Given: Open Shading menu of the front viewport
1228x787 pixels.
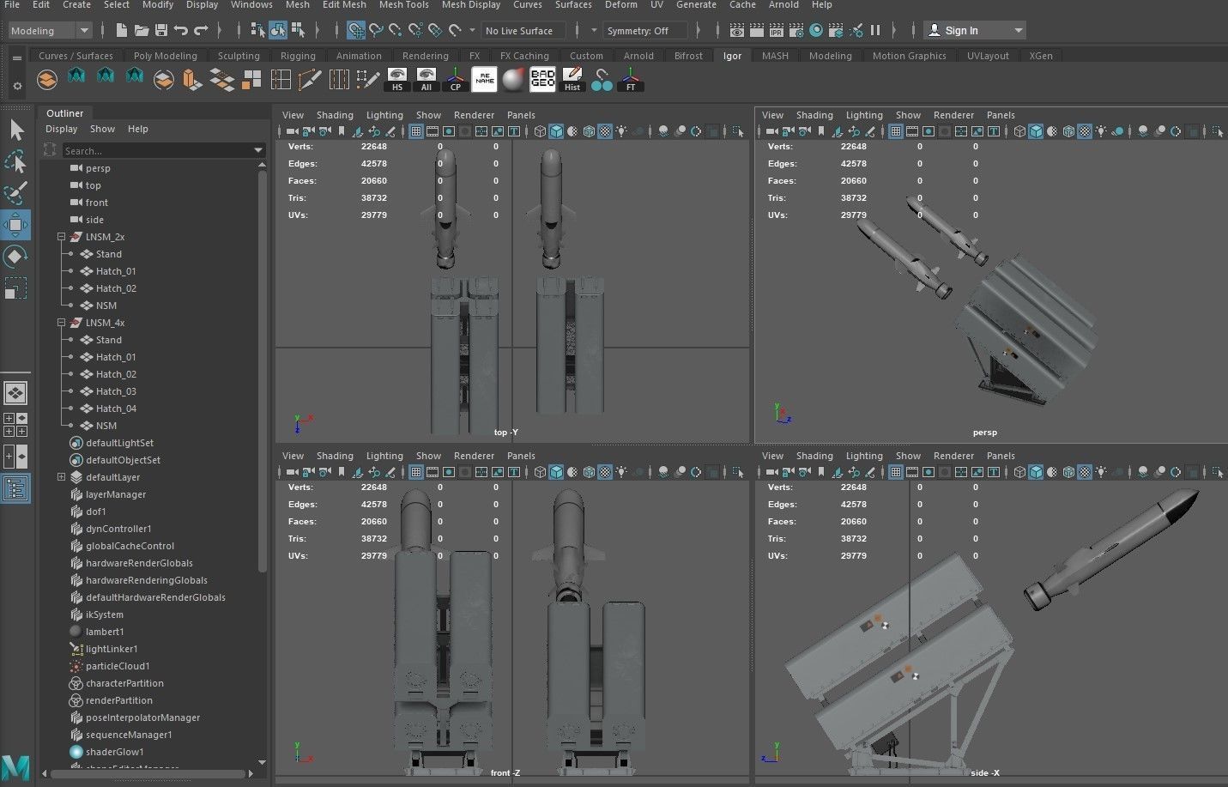Looking at the screenshot, I should (335, 456).
